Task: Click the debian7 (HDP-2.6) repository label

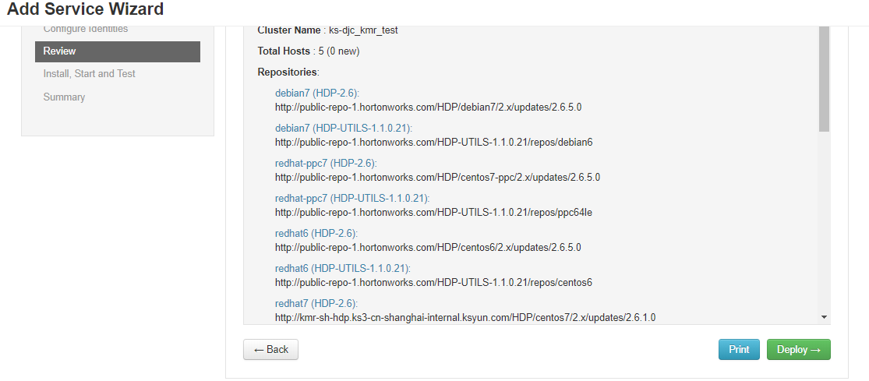Action: pos(317,93)
